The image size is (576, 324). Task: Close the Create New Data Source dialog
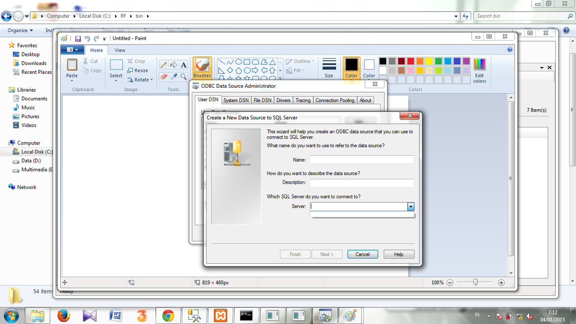tap(409, 116)
